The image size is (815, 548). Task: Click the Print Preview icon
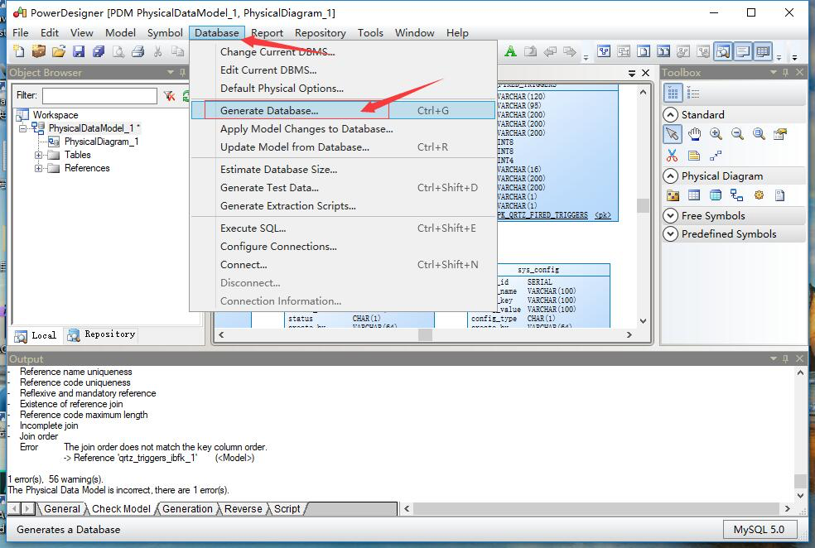click(x=118, y=51)
